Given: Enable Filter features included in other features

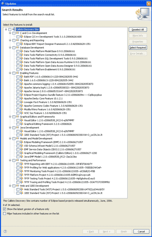Looking at the screenshot, I should point(5,213).
